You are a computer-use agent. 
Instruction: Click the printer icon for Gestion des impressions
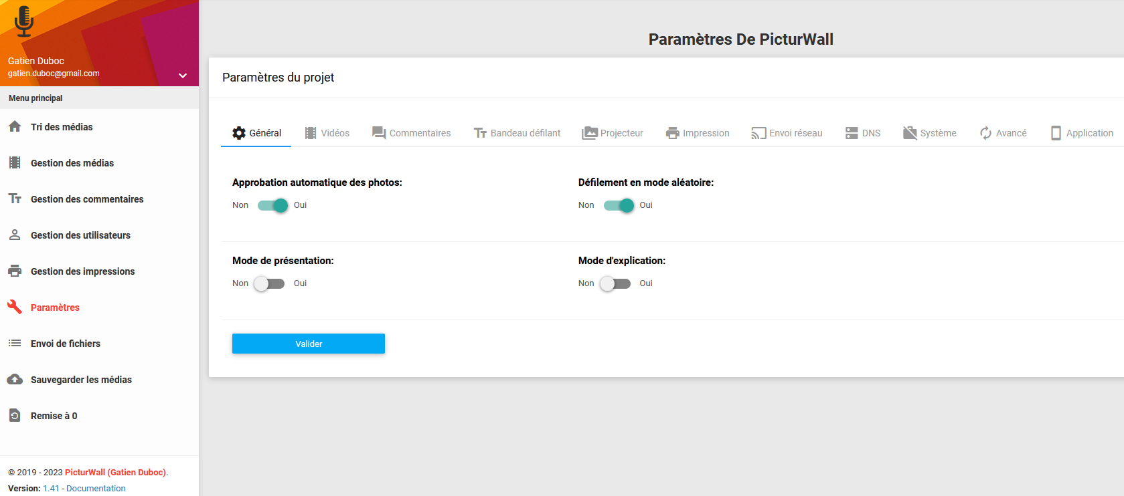(15, 271)
